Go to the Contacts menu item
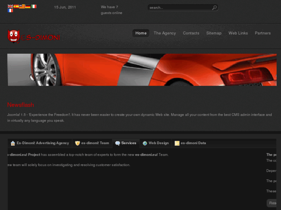 click(191, 33)
